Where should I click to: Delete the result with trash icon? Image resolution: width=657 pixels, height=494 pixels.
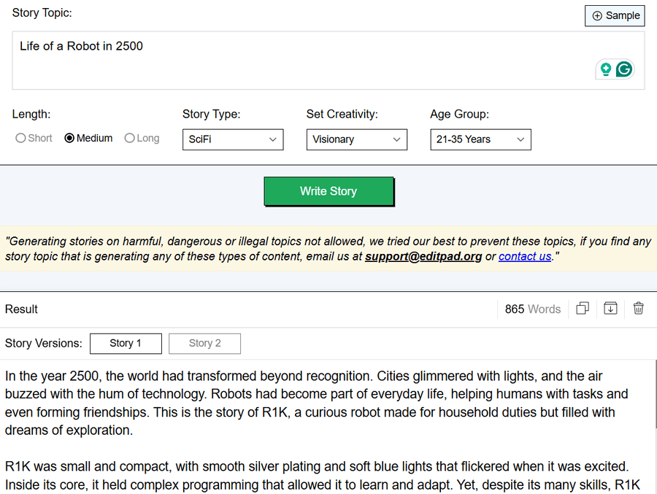[x=638, y=309]
